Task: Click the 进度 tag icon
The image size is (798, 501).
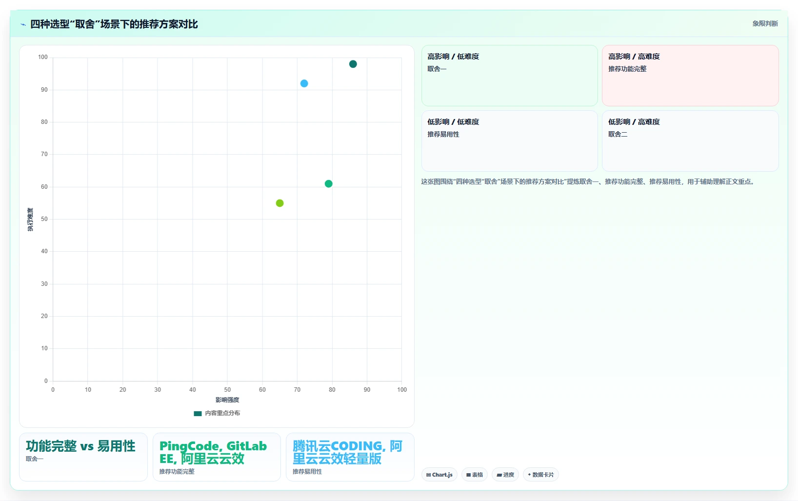Action: click(499, 475)
